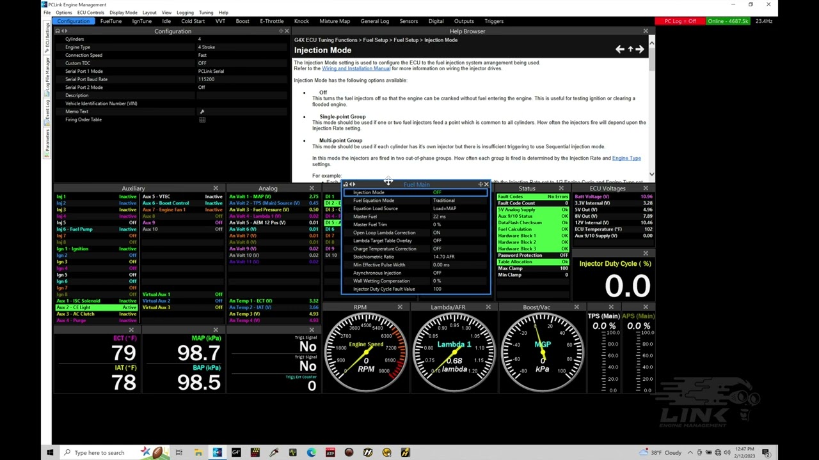
Task: Switch to the FuelTune tab
Action: (x=111, y=21)
